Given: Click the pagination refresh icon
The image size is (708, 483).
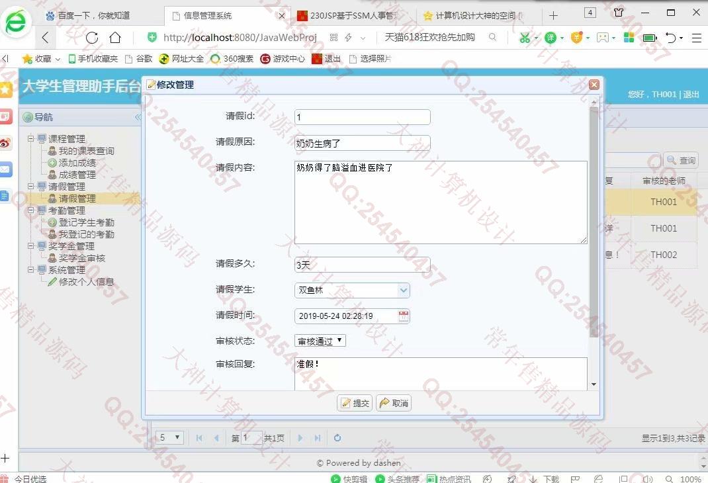Looking at the screenshot, I should (337, 438).
